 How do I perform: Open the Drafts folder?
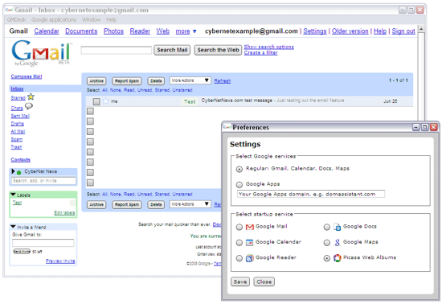tap(18, 124)
